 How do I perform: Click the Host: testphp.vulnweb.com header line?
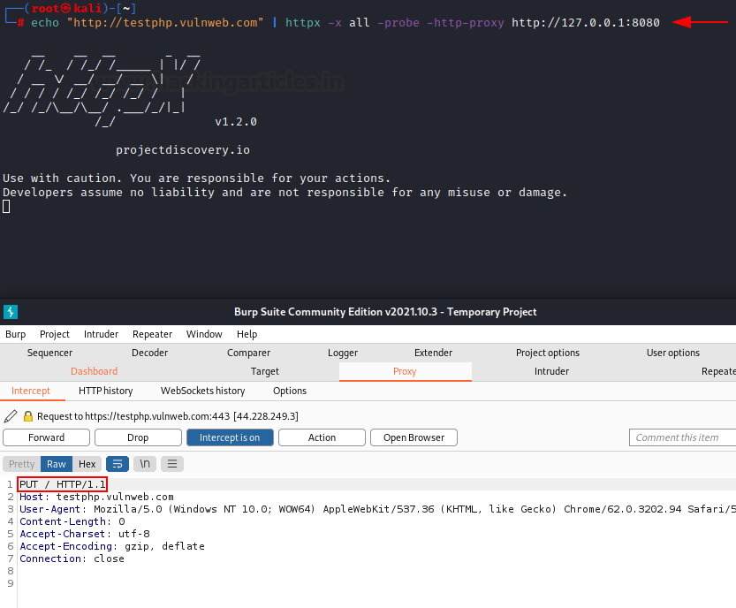96,497
